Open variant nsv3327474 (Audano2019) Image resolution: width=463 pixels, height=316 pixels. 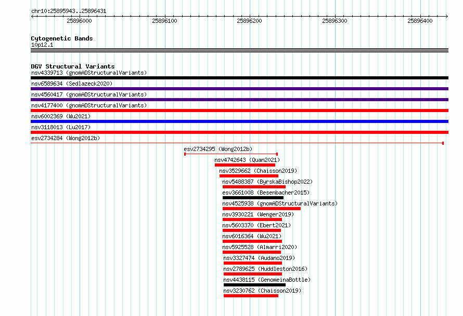(x=259, y=258)
